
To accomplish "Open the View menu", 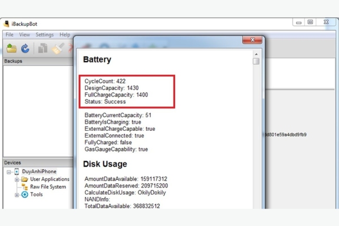I will click(24, 35).
